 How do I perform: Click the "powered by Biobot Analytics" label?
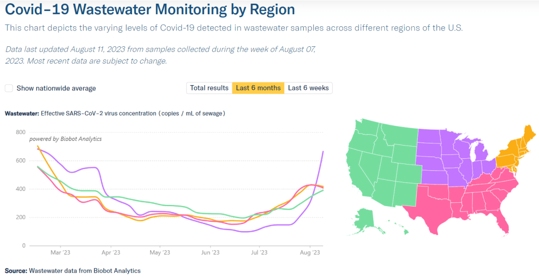click(x=65, y=139)
